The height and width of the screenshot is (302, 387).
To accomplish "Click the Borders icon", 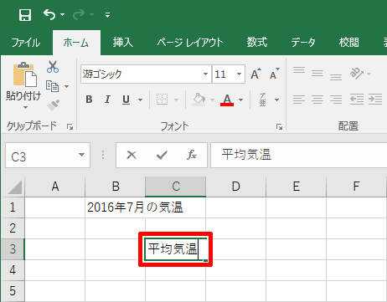I will (x=162, y=100).
